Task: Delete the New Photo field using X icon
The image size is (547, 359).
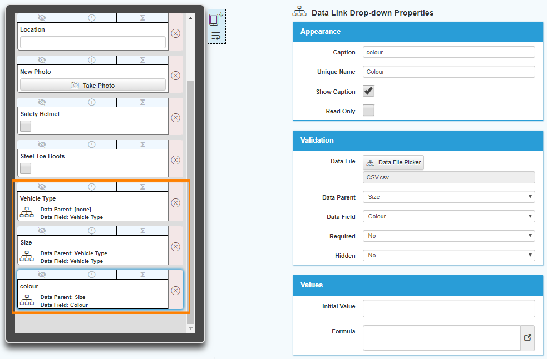Action: point(175,76)
